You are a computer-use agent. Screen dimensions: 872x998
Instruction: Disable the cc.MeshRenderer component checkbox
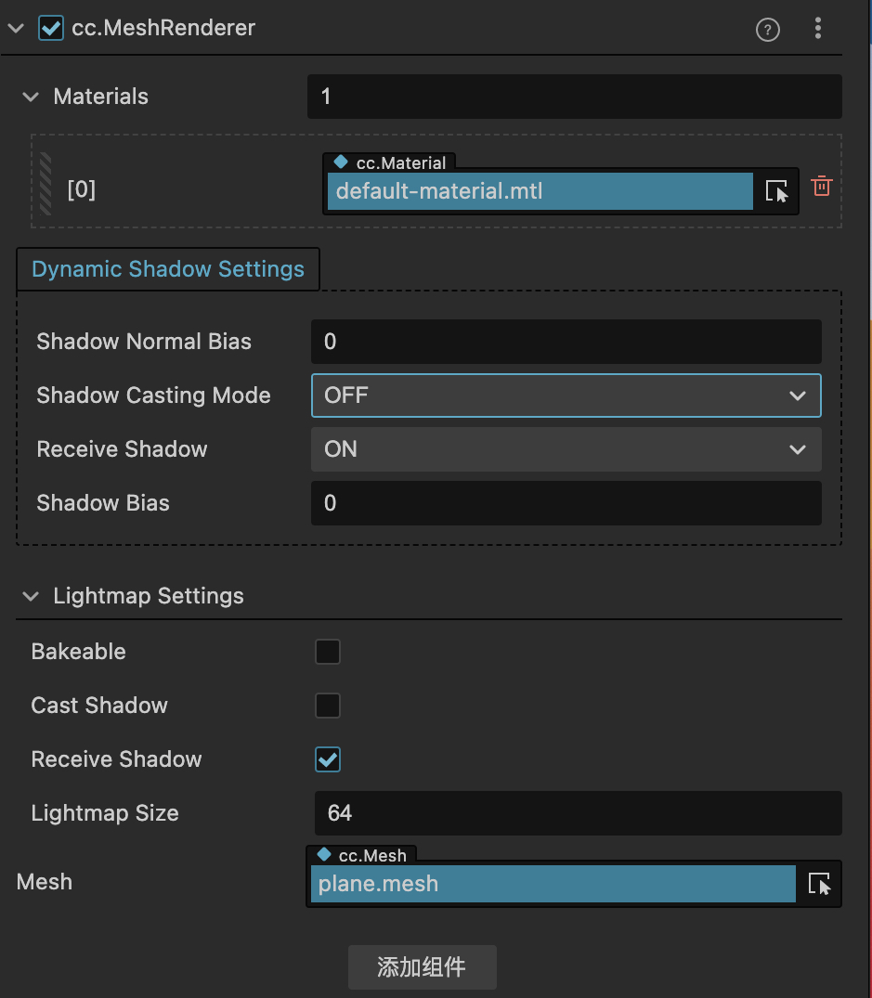click(51, 28)
